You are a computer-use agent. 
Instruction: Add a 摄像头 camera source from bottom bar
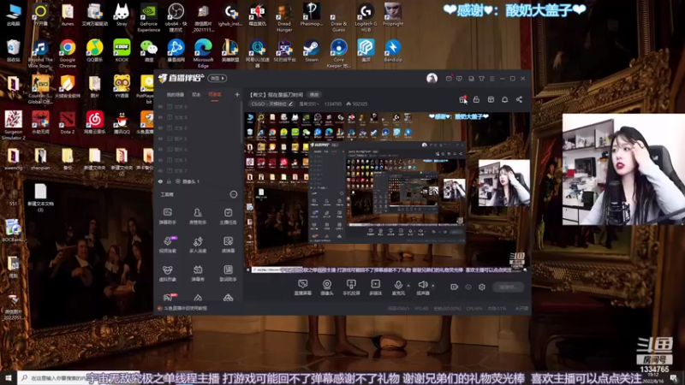tap(327, 287)
